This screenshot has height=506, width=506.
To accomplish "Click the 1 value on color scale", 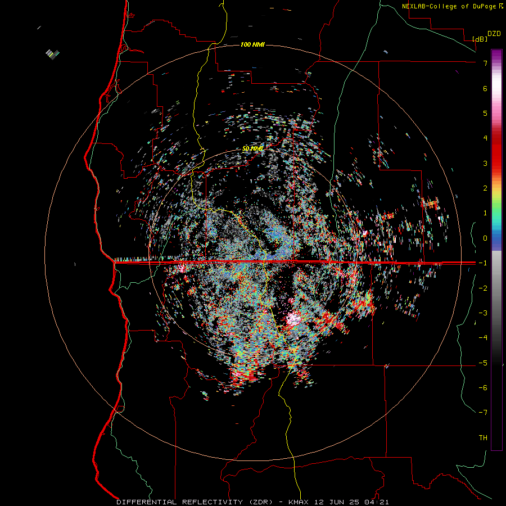I will [x=485, y=213].
